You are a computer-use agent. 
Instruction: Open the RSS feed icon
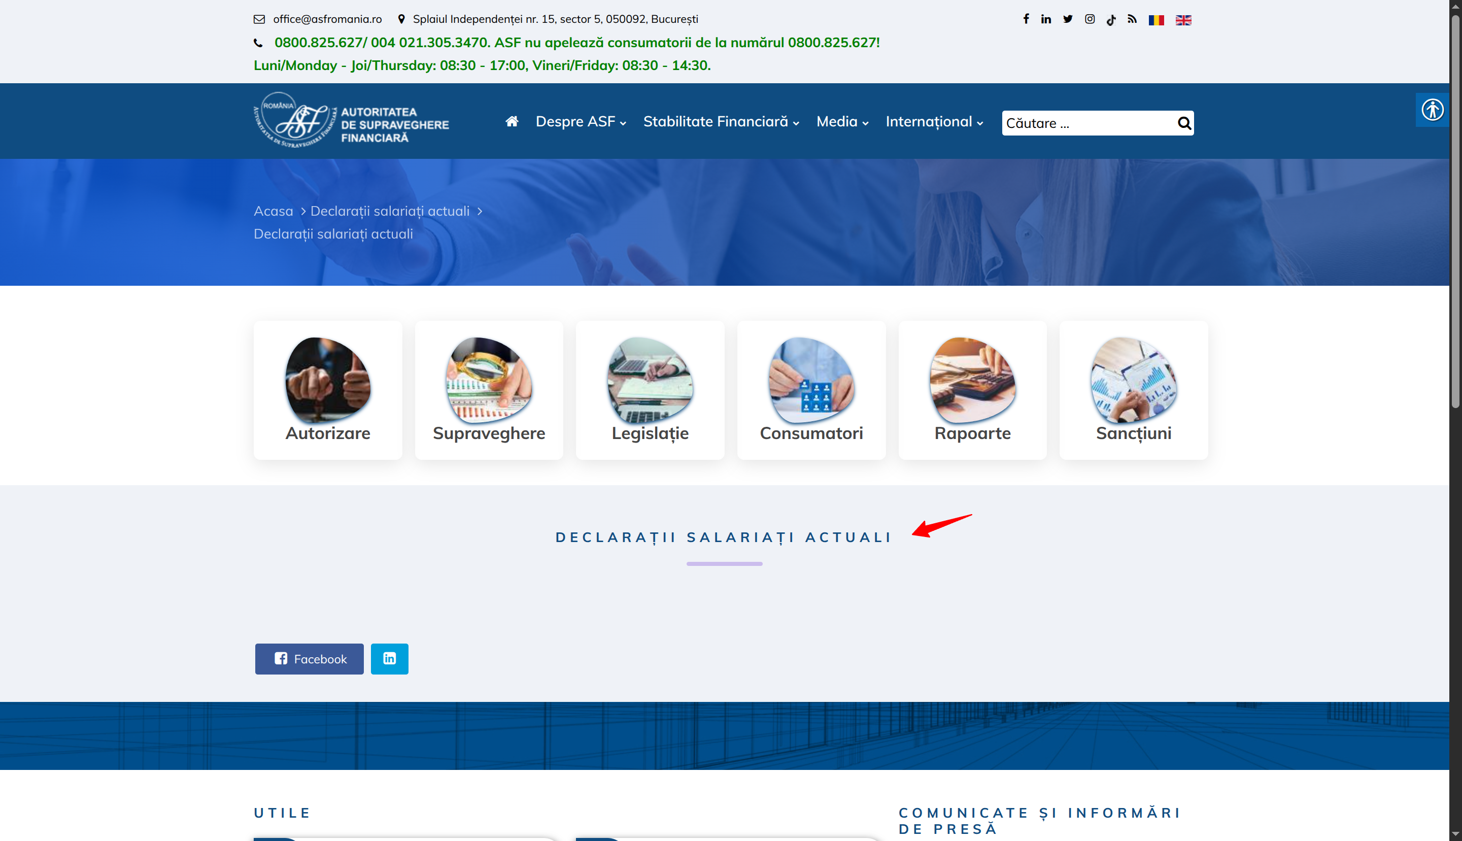tap(1132, 19)
